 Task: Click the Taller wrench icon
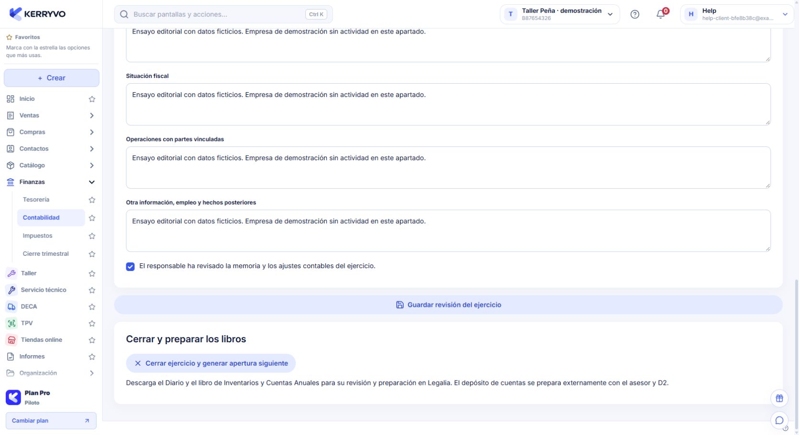pos(11,273)
